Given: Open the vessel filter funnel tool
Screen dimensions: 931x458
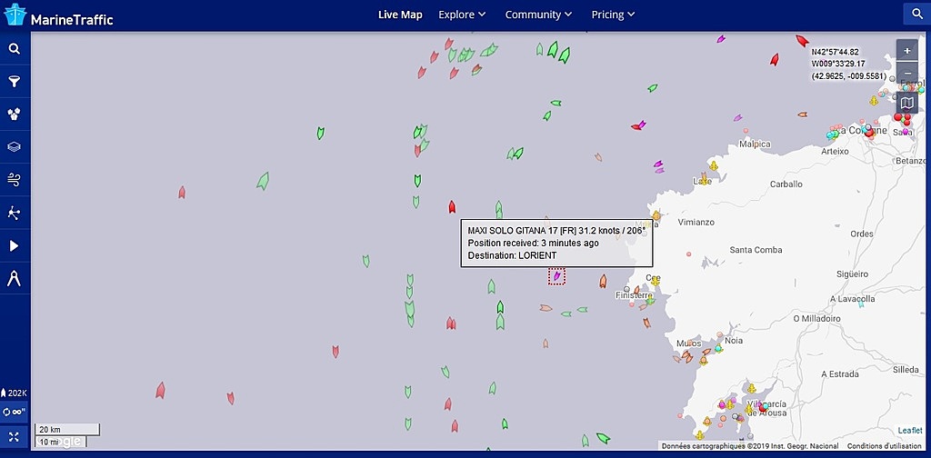Looking at the screenshot, I should [x=15, y=81].
